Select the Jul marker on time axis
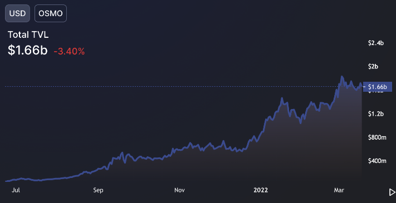The height and width of the screenshot is (203, 396). pyautogui.click(x=16, y=190)
